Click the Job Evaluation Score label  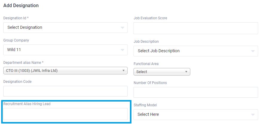[x=150, y=18]
